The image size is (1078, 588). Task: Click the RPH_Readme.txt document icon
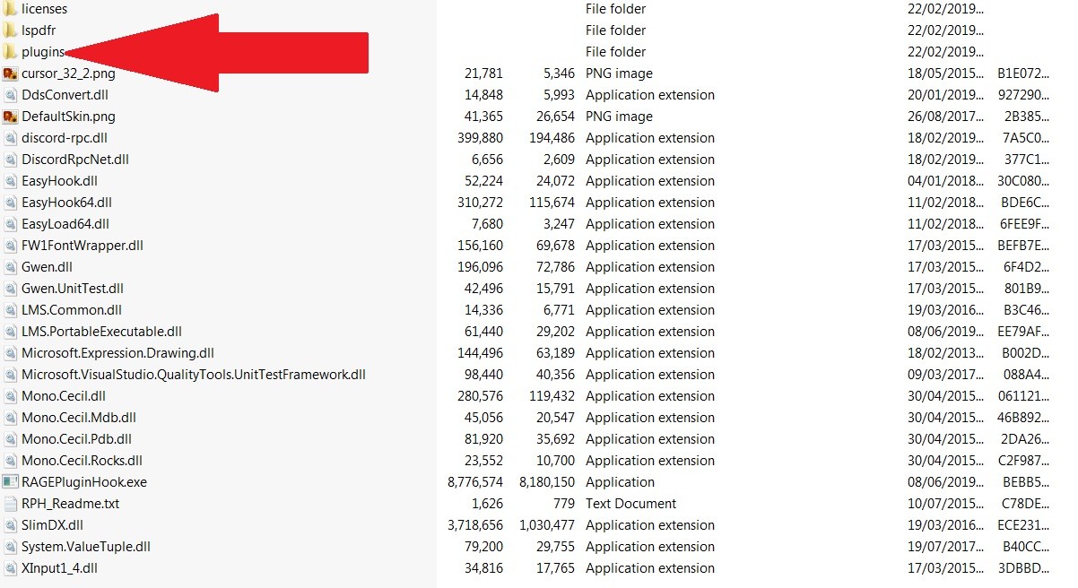pyautogui.click(x=10, y=504)
